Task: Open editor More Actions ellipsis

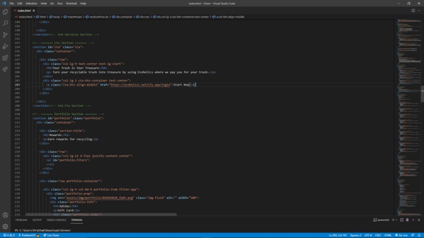Action: coord(419,11)
